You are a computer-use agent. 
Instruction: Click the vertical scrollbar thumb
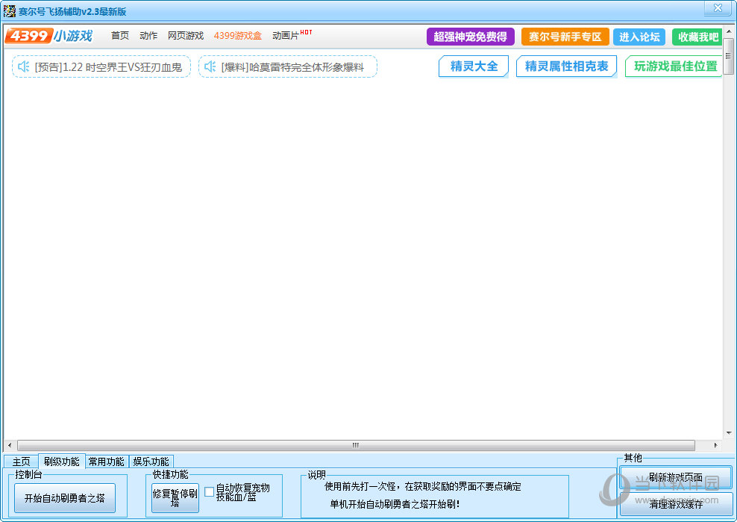729,57
